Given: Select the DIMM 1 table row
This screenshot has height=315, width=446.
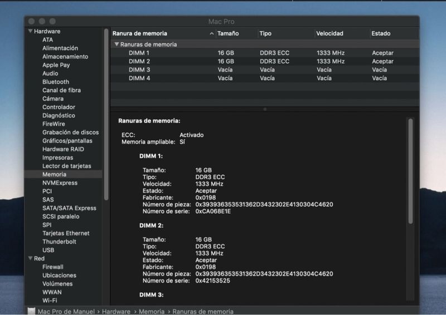Looking at the screenshot, I should (x=264, y=53).
